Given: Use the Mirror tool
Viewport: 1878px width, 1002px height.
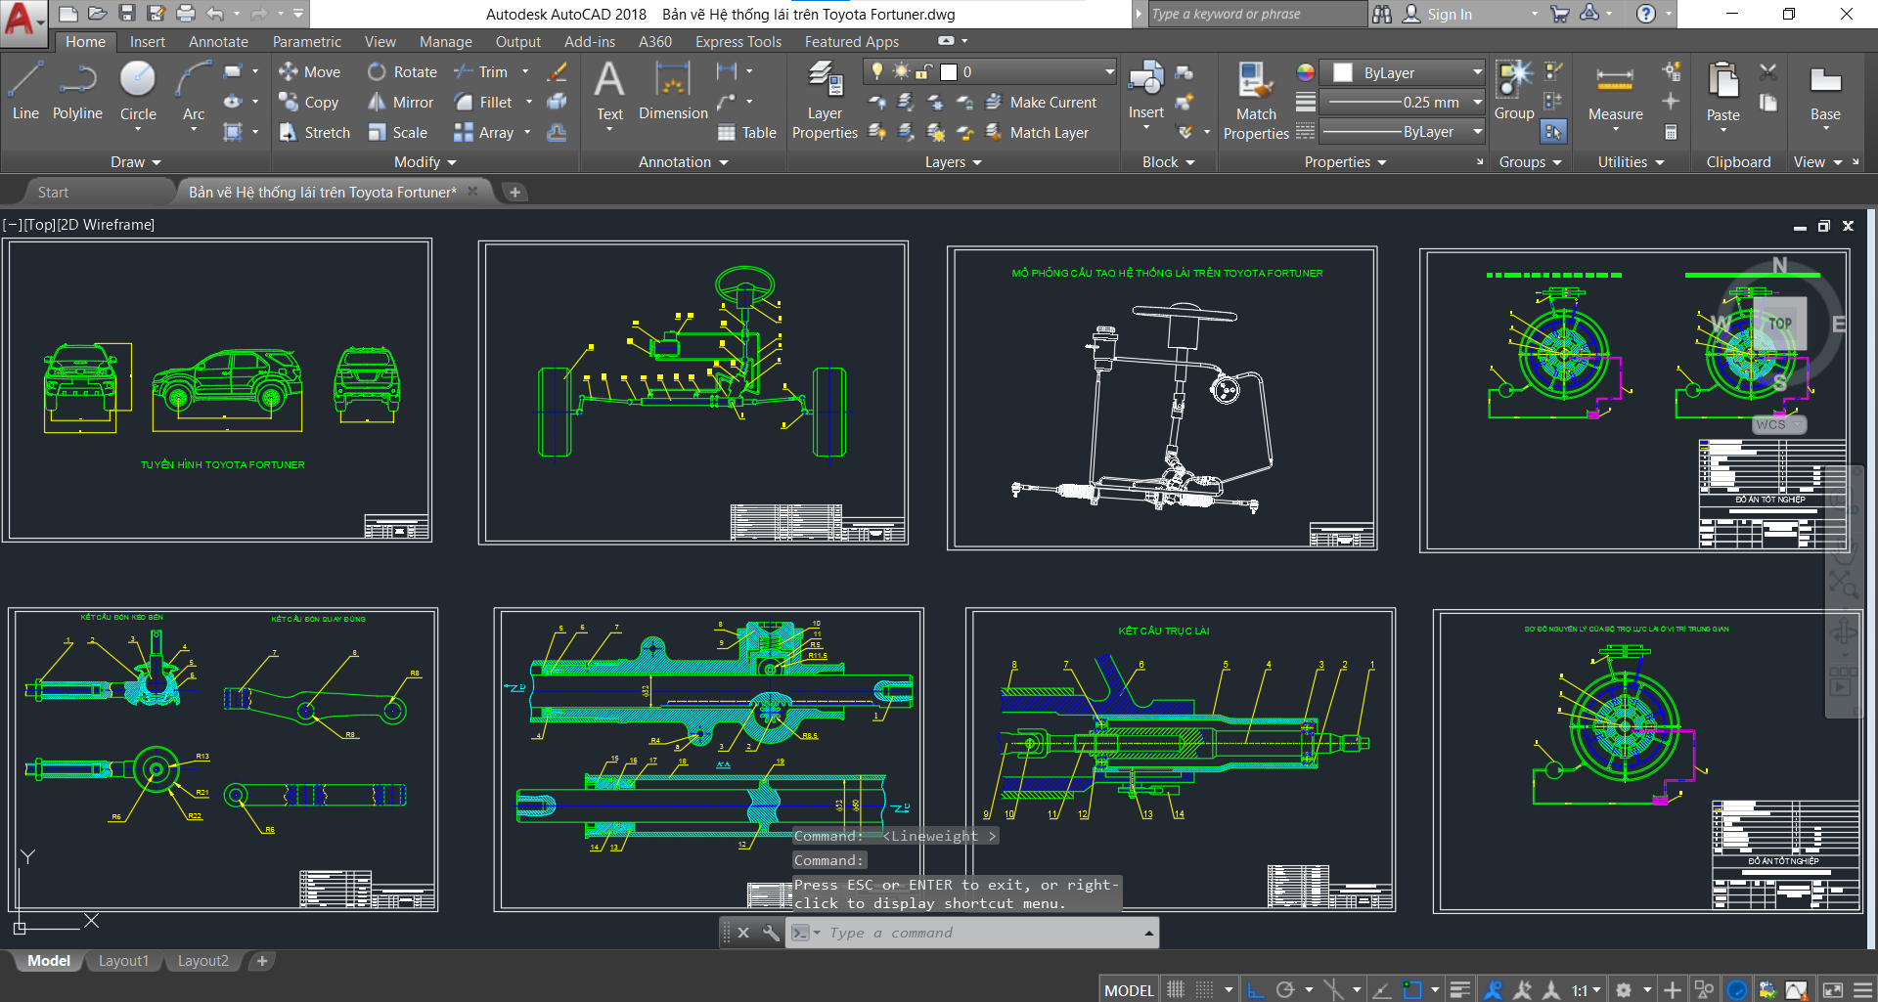Looking at the screenshot, I should (x=400, y=102).
